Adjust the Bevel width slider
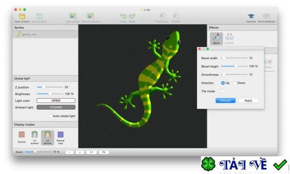Viewport: 290px width, 174px height. (234, 58)
